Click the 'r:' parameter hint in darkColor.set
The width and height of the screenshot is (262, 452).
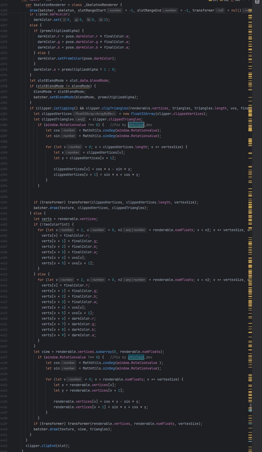point(65,20)
